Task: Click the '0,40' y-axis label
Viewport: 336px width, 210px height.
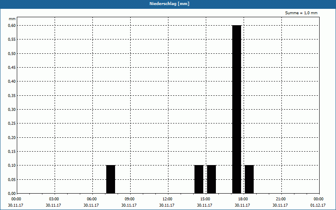Action: coord(12,81)
